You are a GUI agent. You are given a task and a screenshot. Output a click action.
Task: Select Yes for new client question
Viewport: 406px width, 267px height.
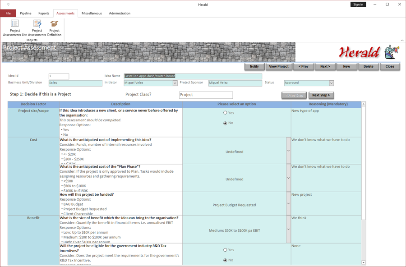(x=225, y=113)
